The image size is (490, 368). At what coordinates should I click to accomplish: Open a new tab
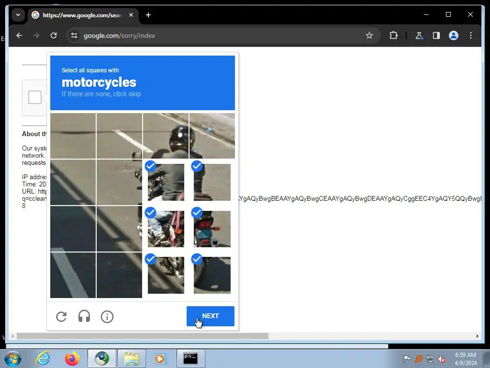pos(148,15)
